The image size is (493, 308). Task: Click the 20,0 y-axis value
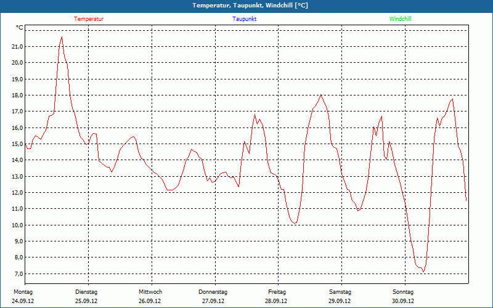[x=18, y=63]
